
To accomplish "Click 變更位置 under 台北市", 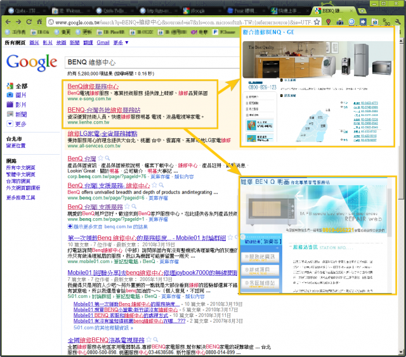I will point(16,146).
